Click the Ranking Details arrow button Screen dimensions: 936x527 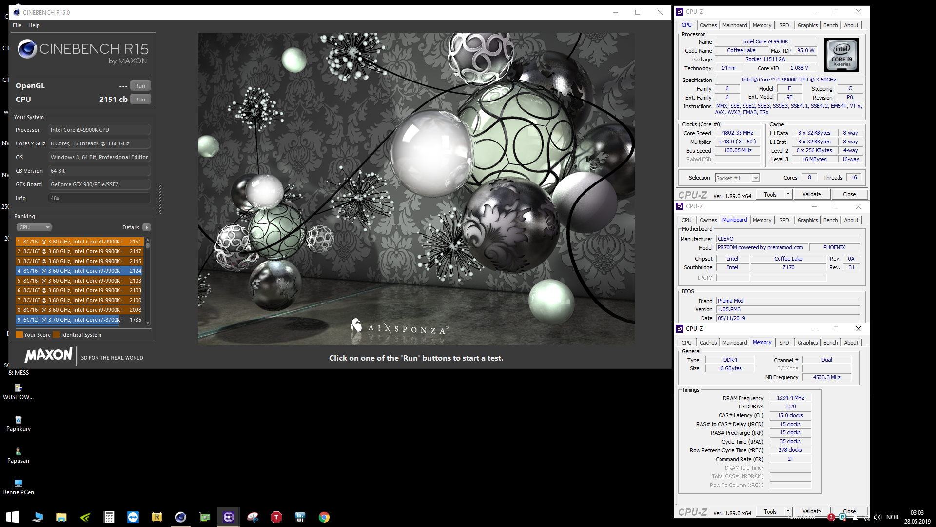point(147,227)
